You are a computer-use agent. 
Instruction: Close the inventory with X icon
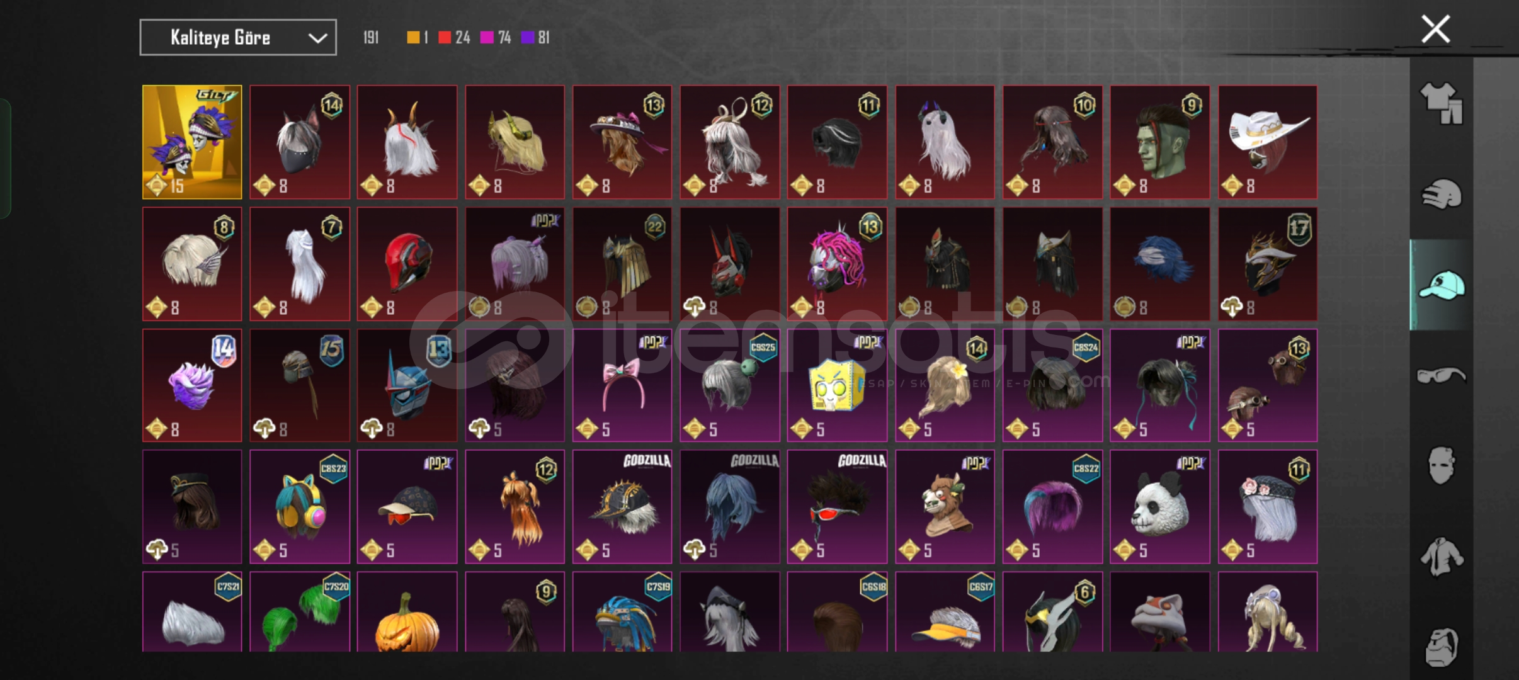coord(1435,29)
